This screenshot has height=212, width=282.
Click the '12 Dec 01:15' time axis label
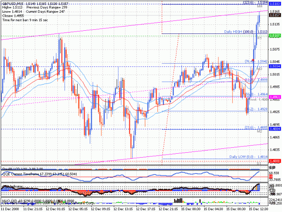pyautogui.click(x=55, y=209)
